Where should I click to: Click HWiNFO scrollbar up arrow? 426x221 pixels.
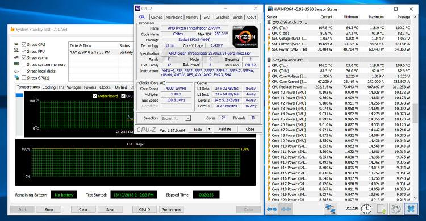pos(415,17)
